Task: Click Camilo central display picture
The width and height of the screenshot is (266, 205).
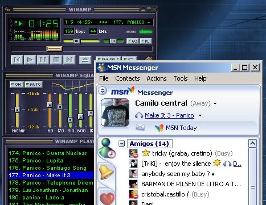Action: (115, 112)
